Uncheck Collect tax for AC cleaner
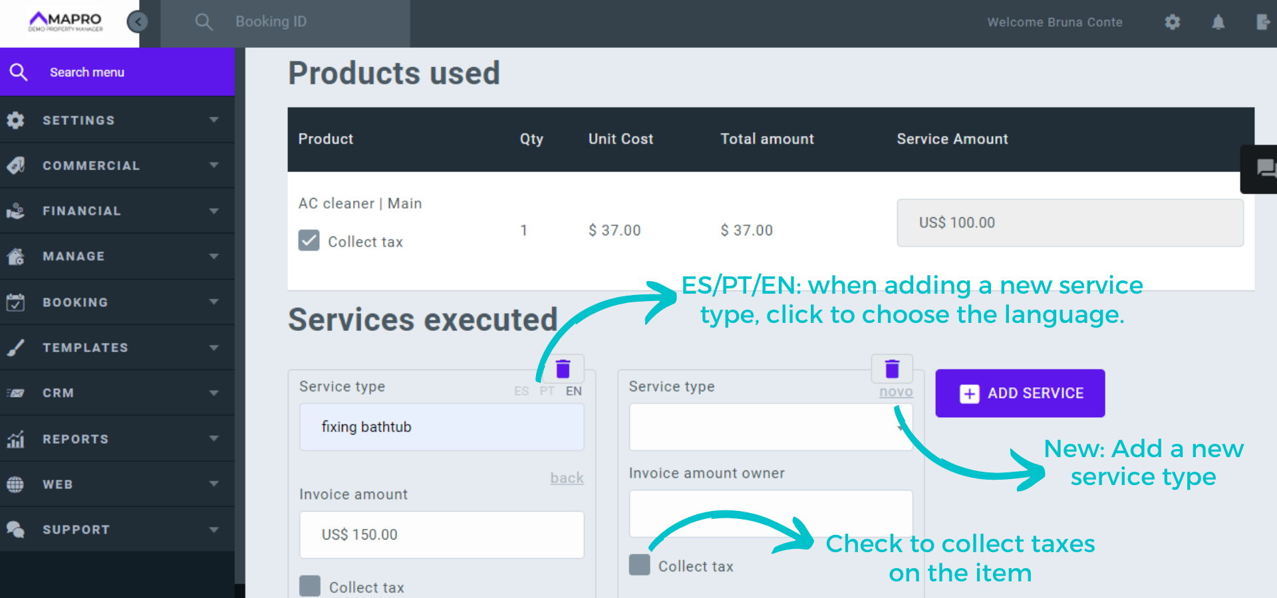 coord(309,241)
